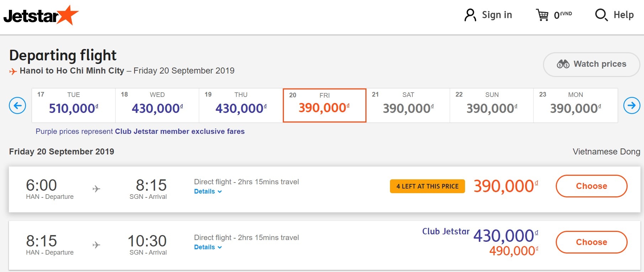Viewport: 644px width, 272px height.
Task: Select the Wednesday 18 fare tile
Action: [x=157, y=105]
